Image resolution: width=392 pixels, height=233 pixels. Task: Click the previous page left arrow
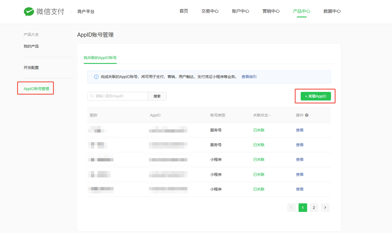click(291, 208)
